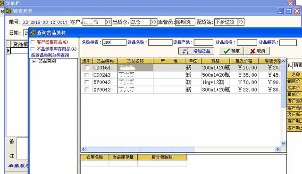Click the grid scroll-up arrow
The width and height of the screenshot is (302, 174).
pos(284,61)
